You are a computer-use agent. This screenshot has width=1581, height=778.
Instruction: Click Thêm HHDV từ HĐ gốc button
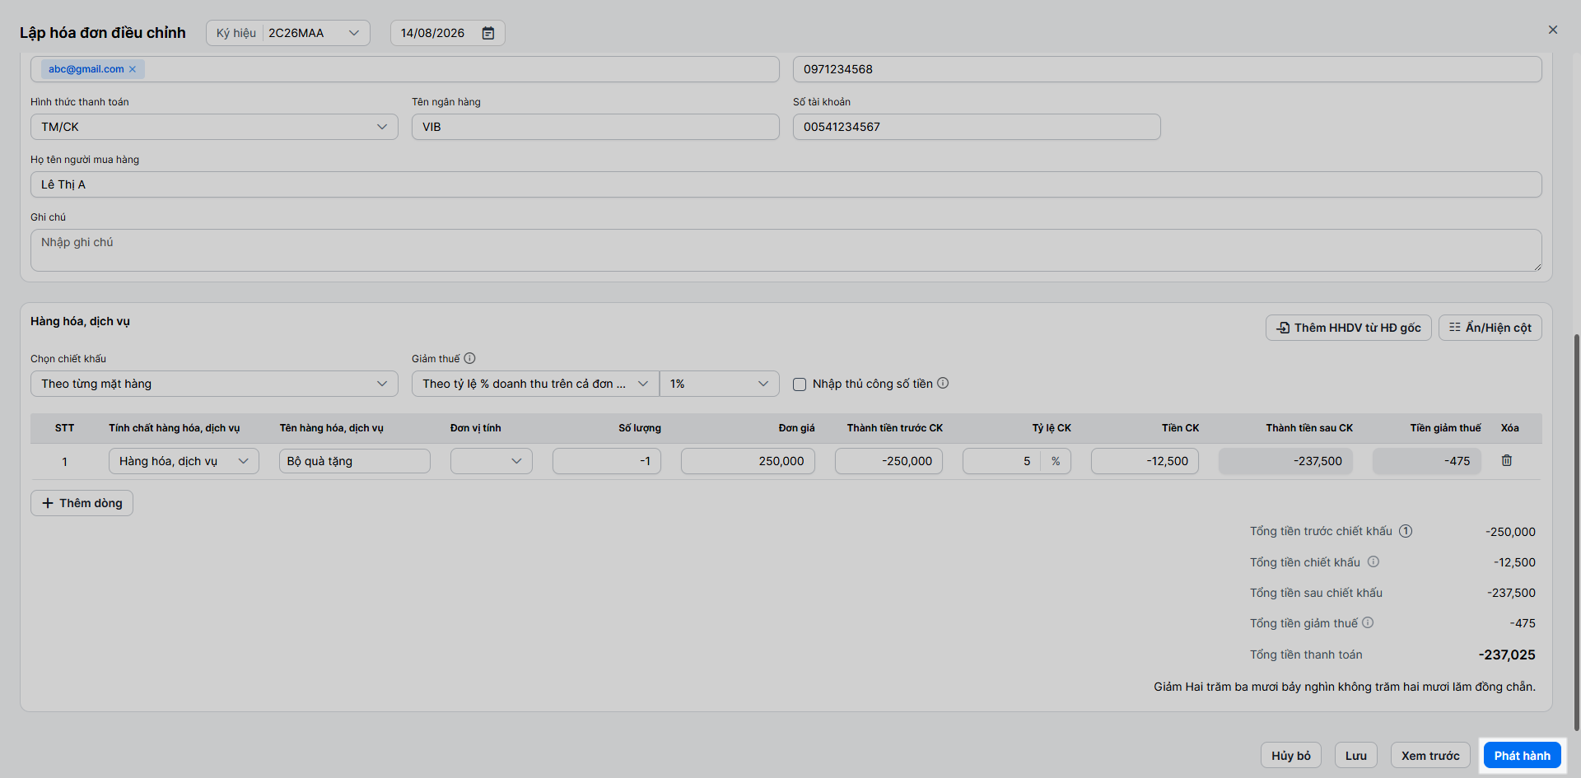[x=1349, y=328]
